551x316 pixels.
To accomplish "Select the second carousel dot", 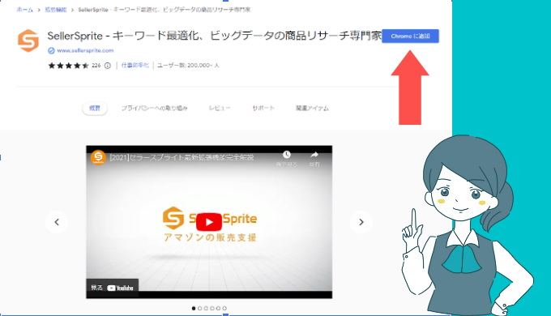I will 199,308.
